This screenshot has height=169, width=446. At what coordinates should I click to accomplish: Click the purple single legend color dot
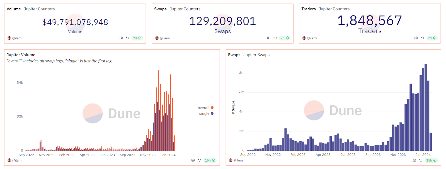[x=212, y=113]
